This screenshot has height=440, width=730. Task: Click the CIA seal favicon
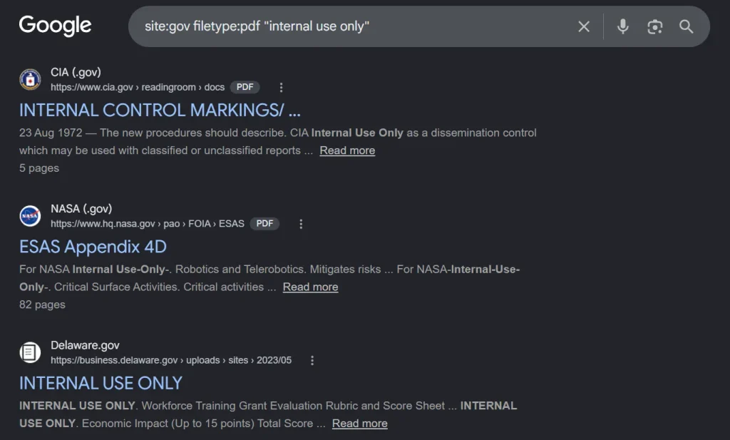30,79
